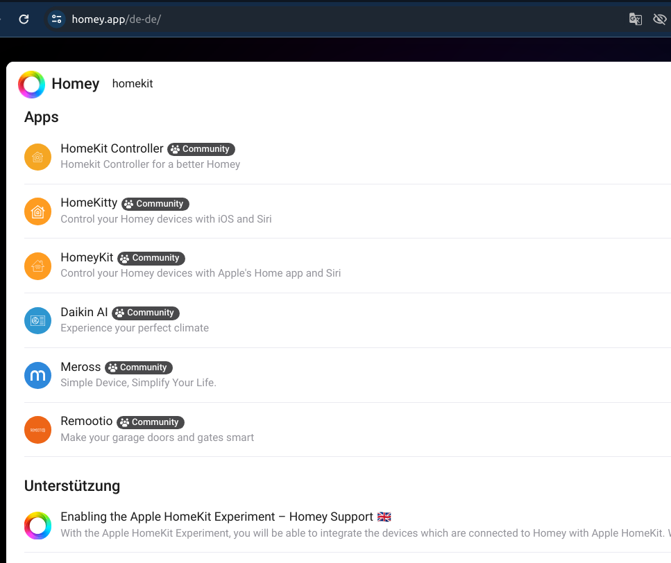The width and height of the screenshot is (671, 563).
Task: Reload the page with the refresh icon
Action: point(24,19)
